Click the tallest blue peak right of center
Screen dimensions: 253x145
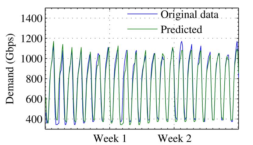pyautogui.click(x=182, y=42)
